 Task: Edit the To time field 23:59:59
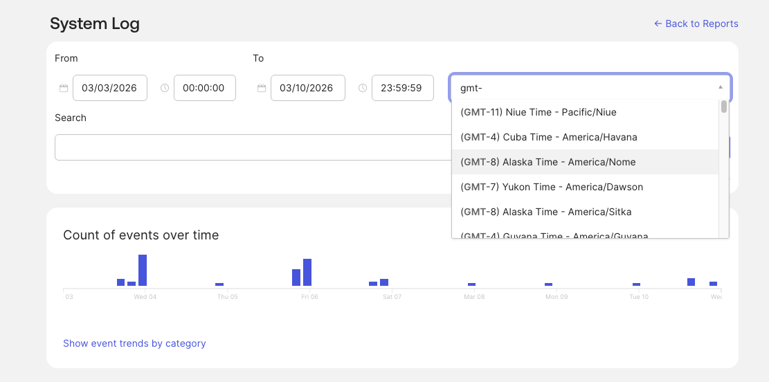[403, 88]
